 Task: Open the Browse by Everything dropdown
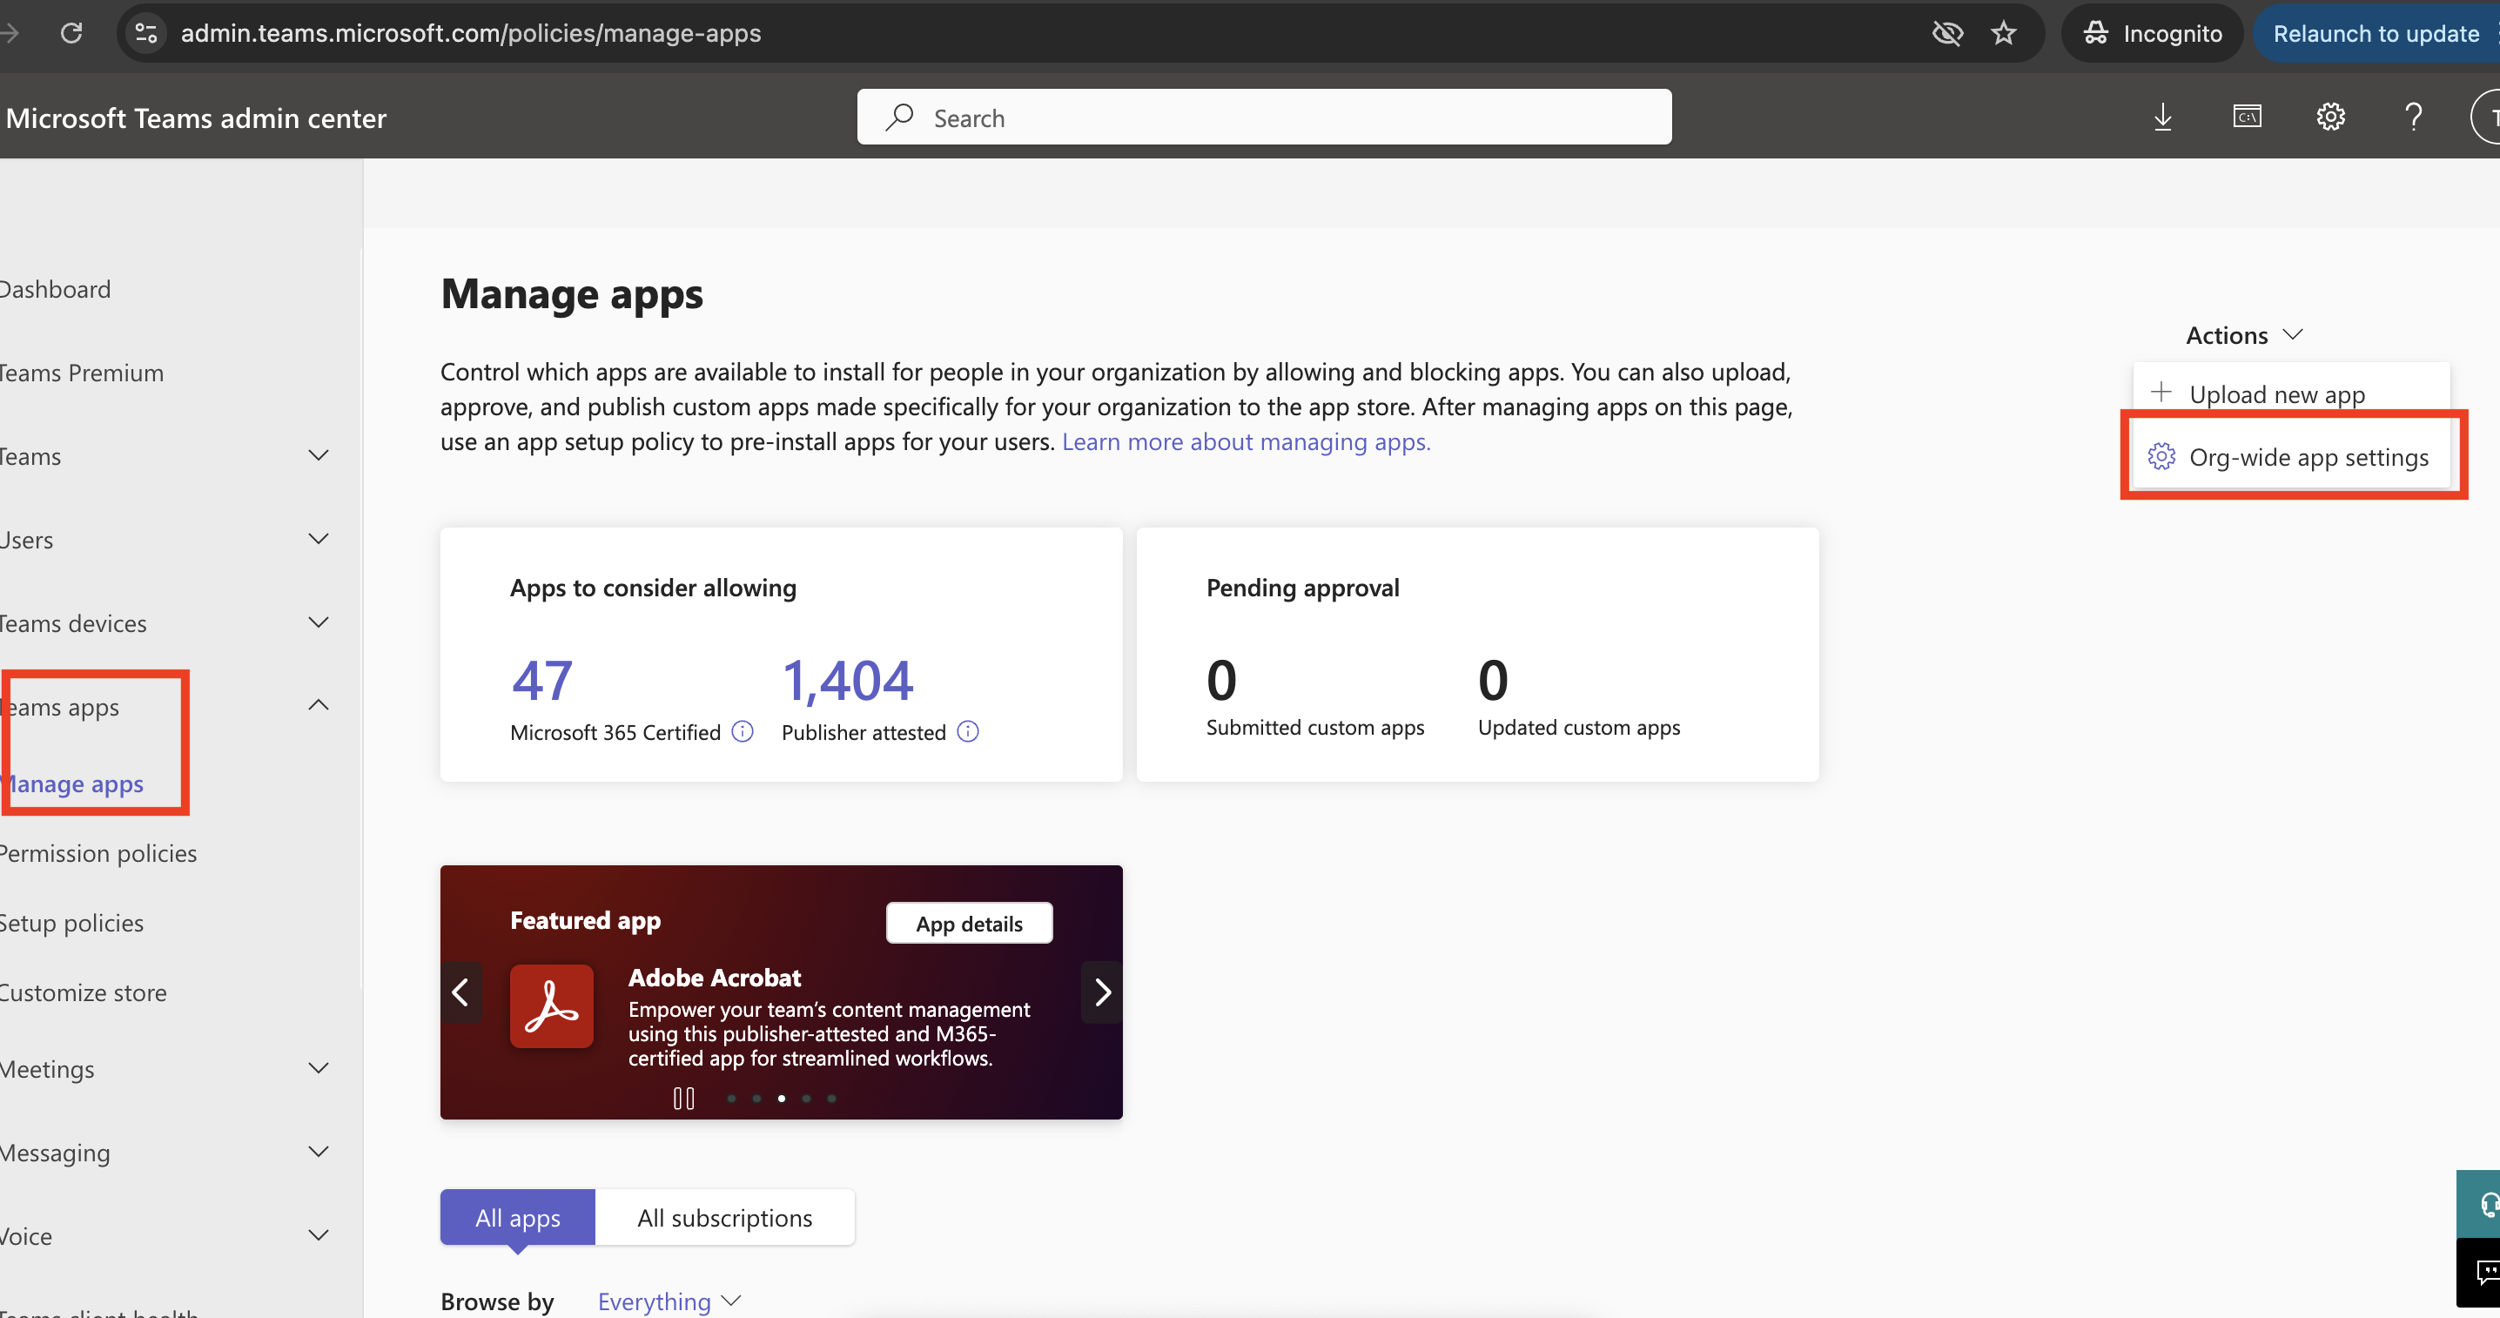click(x=669, y=1301)
